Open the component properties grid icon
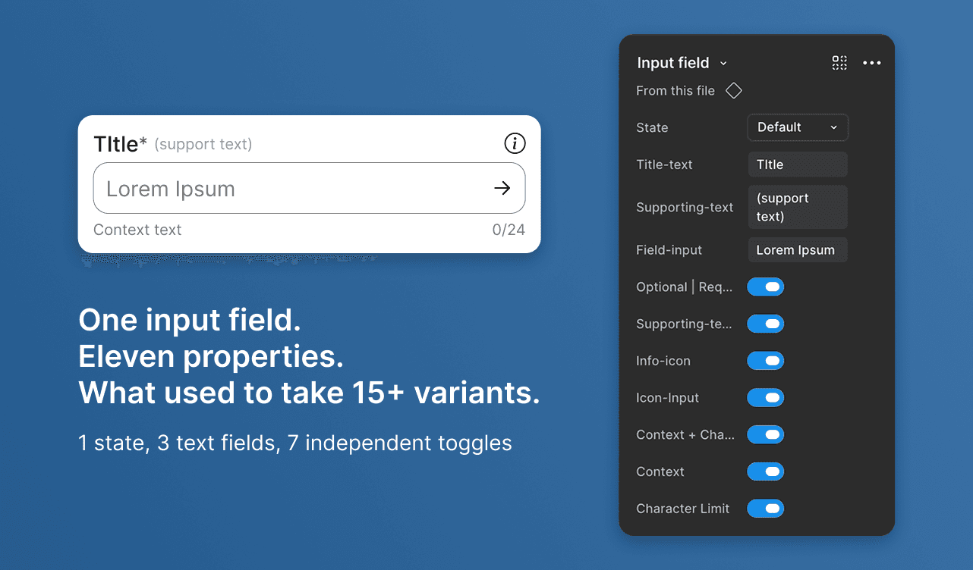 [839, 63]
